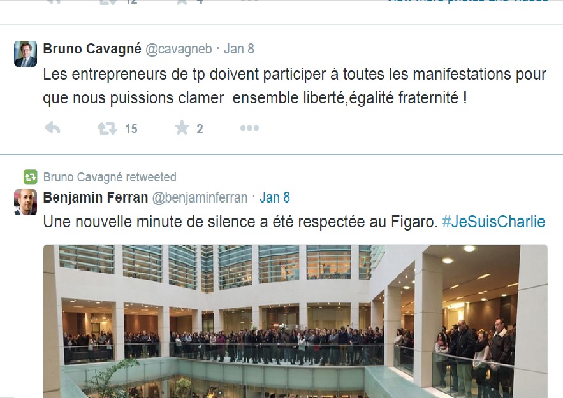The image size is (563, 398).
Task: Open the Jan 8 timestamp on Bruno's tweet
Action: (239, 49)
